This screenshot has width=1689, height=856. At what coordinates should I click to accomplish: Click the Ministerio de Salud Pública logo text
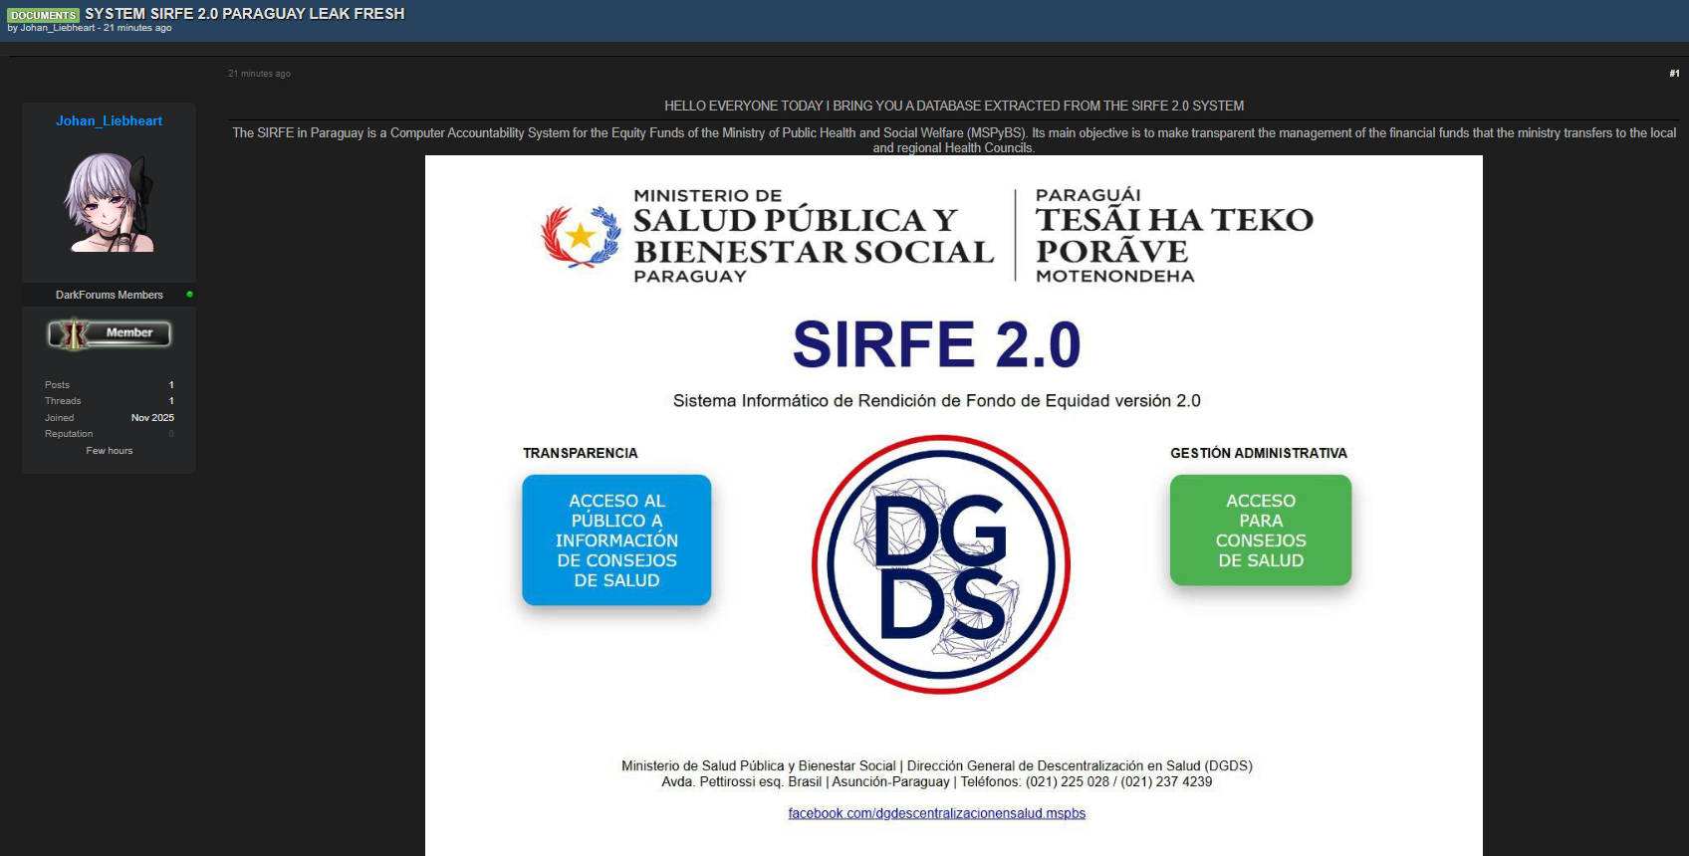(x=813, y=236)
